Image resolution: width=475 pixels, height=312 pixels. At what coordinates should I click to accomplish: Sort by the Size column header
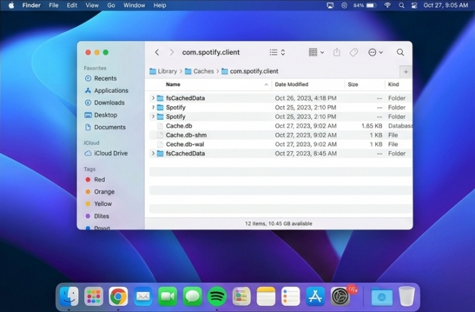point(353,85)
